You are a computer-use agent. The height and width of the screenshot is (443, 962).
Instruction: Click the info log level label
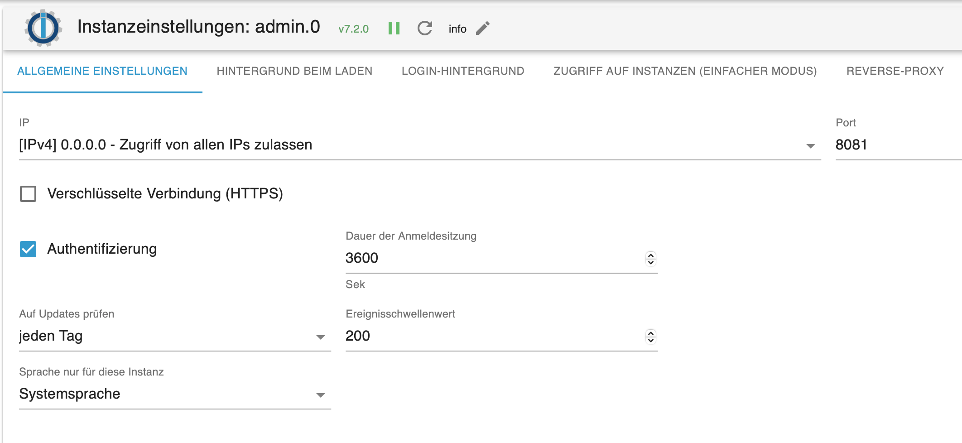[457, 29]
